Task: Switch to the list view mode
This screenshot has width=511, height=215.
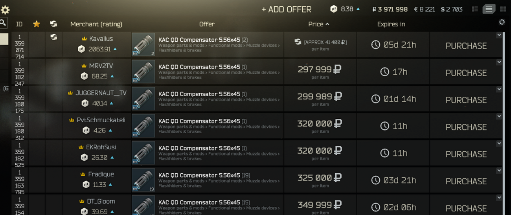Action: [489, 9]
